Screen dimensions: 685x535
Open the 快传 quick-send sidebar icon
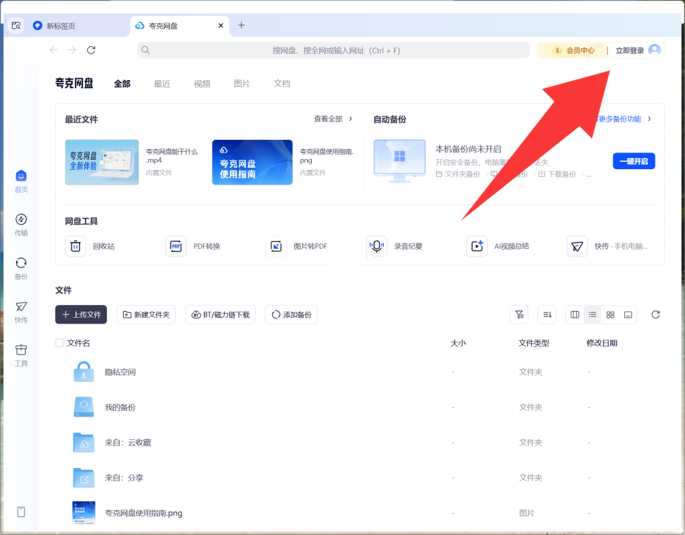click(21, 312)
